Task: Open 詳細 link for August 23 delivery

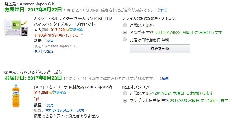Action: point(165,79)
